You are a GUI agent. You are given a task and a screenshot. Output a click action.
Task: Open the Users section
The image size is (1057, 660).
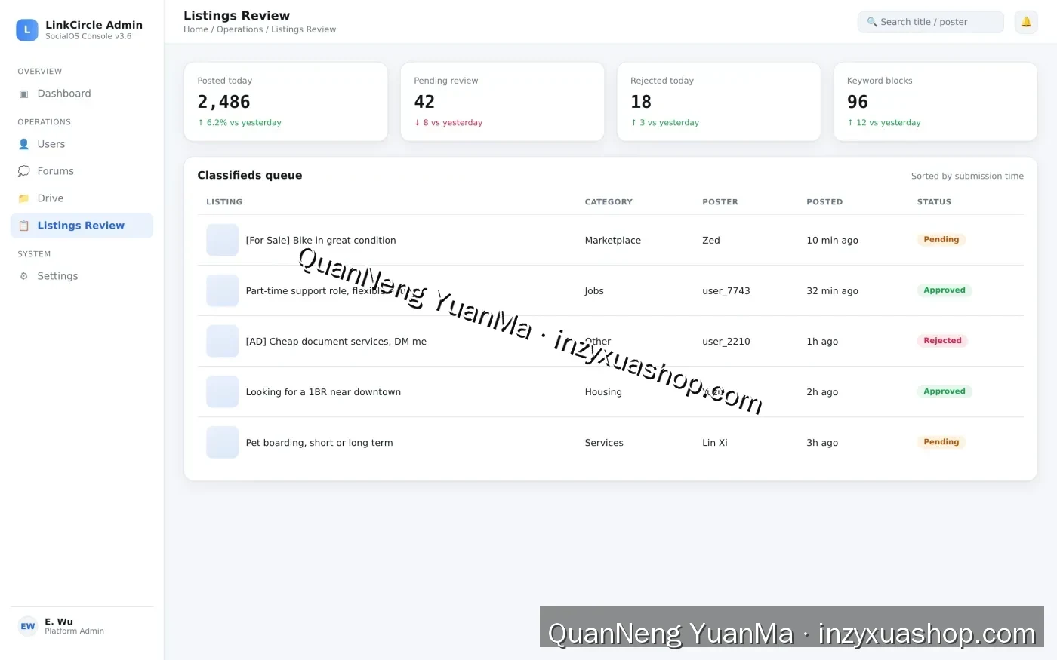point(82,144)
